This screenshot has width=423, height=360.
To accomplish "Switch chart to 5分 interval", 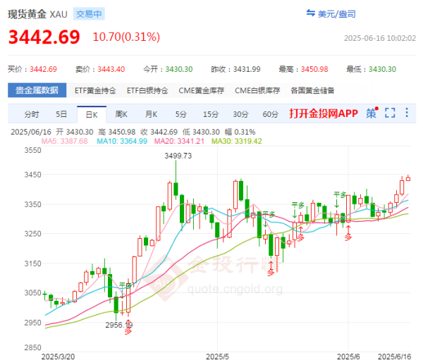I will click(180, 114).
